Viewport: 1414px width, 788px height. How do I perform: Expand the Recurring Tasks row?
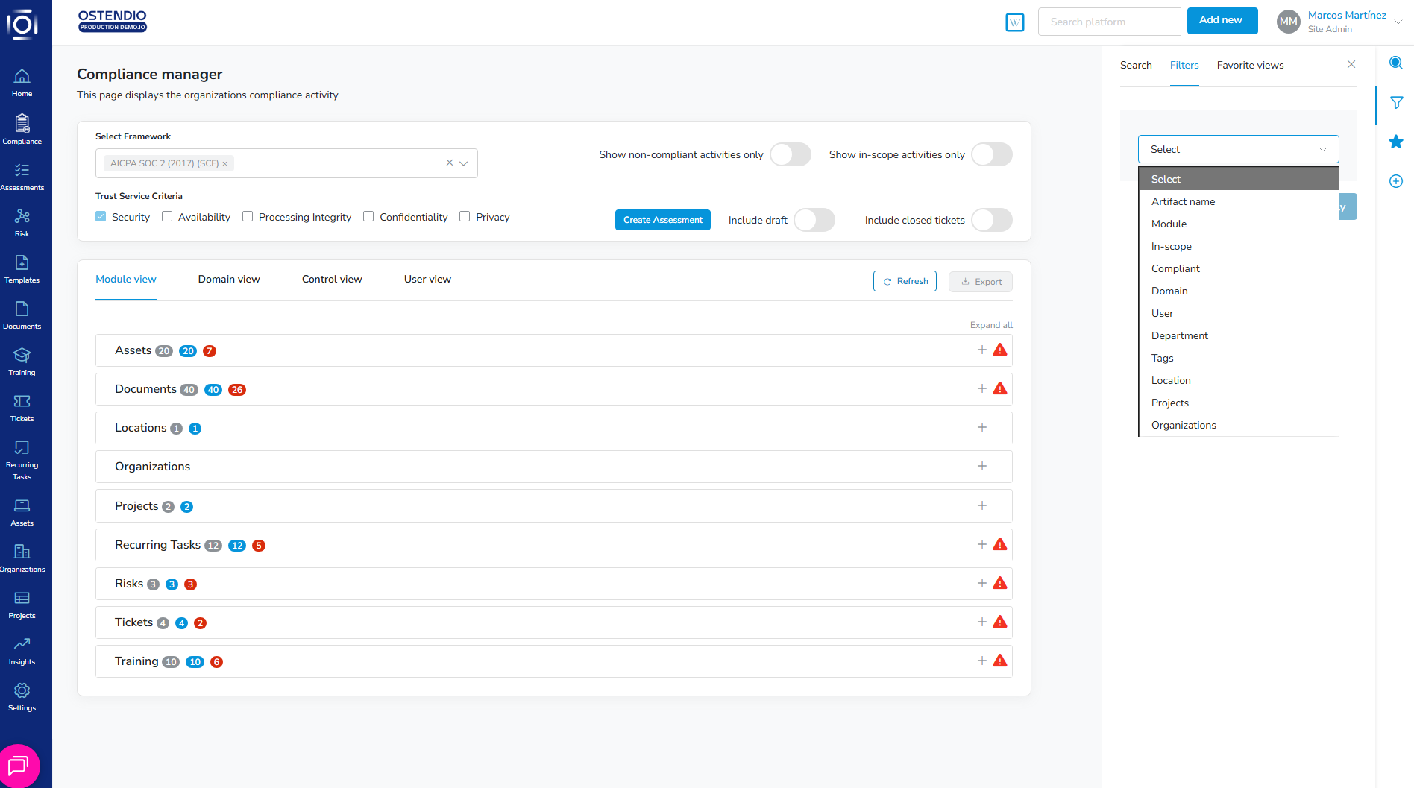[981, 545]
